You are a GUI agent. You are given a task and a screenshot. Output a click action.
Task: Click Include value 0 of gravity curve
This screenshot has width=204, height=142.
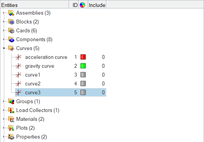[x=103, y=66]
